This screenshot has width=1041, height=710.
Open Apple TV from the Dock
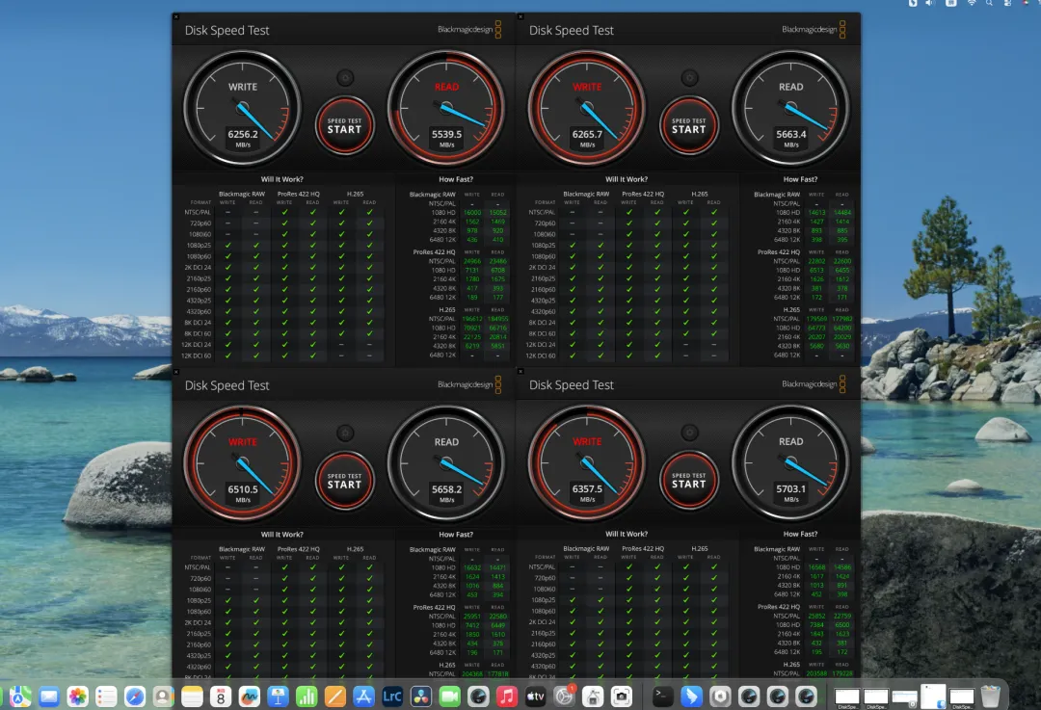click(x=535, y=697)
